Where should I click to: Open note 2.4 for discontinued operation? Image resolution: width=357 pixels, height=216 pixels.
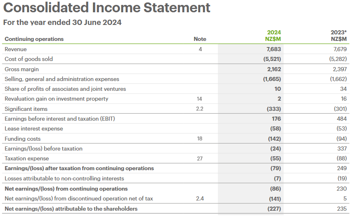[200, 198]
